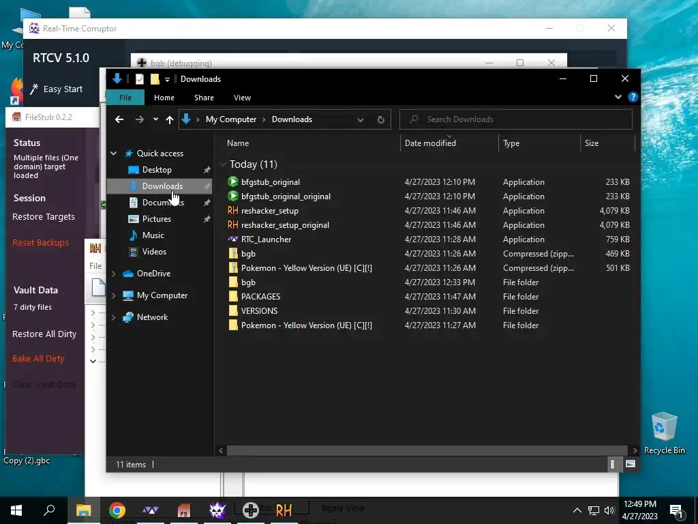Viewport: 698px width, 524px height.
Task: Open recent locations dropdown arrow
Action: pos(155,119)
